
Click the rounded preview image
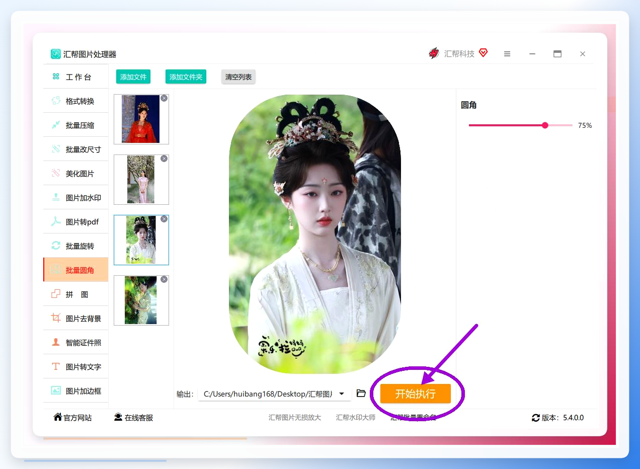click(315, 234)
